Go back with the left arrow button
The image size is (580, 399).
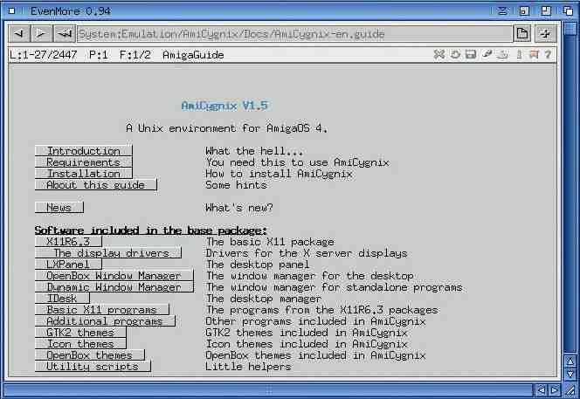tap(19, 34)
